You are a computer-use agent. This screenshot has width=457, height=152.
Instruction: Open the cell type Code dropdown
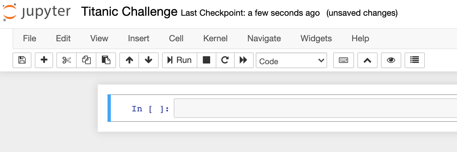(291, 61)
